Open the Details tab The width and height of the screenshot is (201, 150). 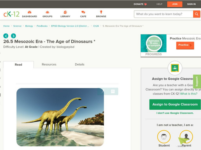[x=80, y=64]
